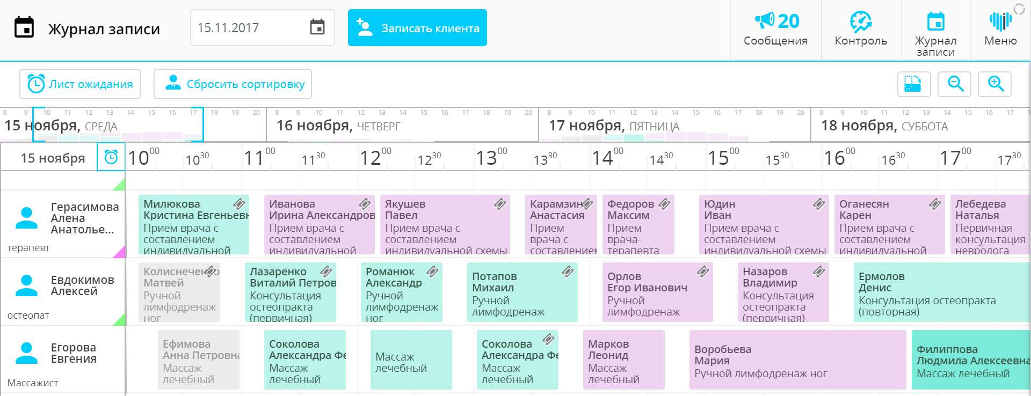
Task: Open Якушев Павел appointment
Action: point(445,225)
